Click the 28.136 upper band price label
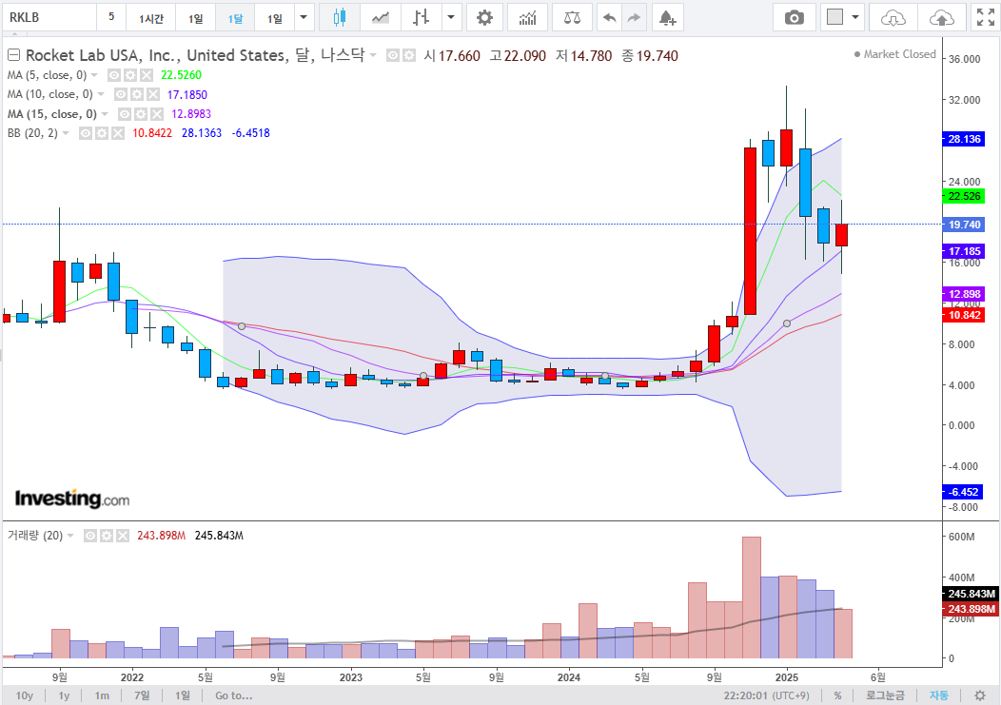This screenshot has height=705, width=1001. point(964,139)
